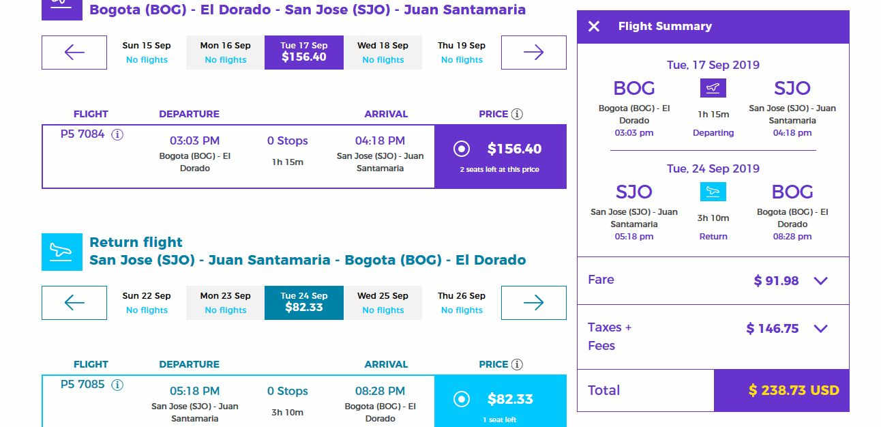Expand the Fare breakdown chevron
The image size is (881, 427).
(x=821, y=280)
